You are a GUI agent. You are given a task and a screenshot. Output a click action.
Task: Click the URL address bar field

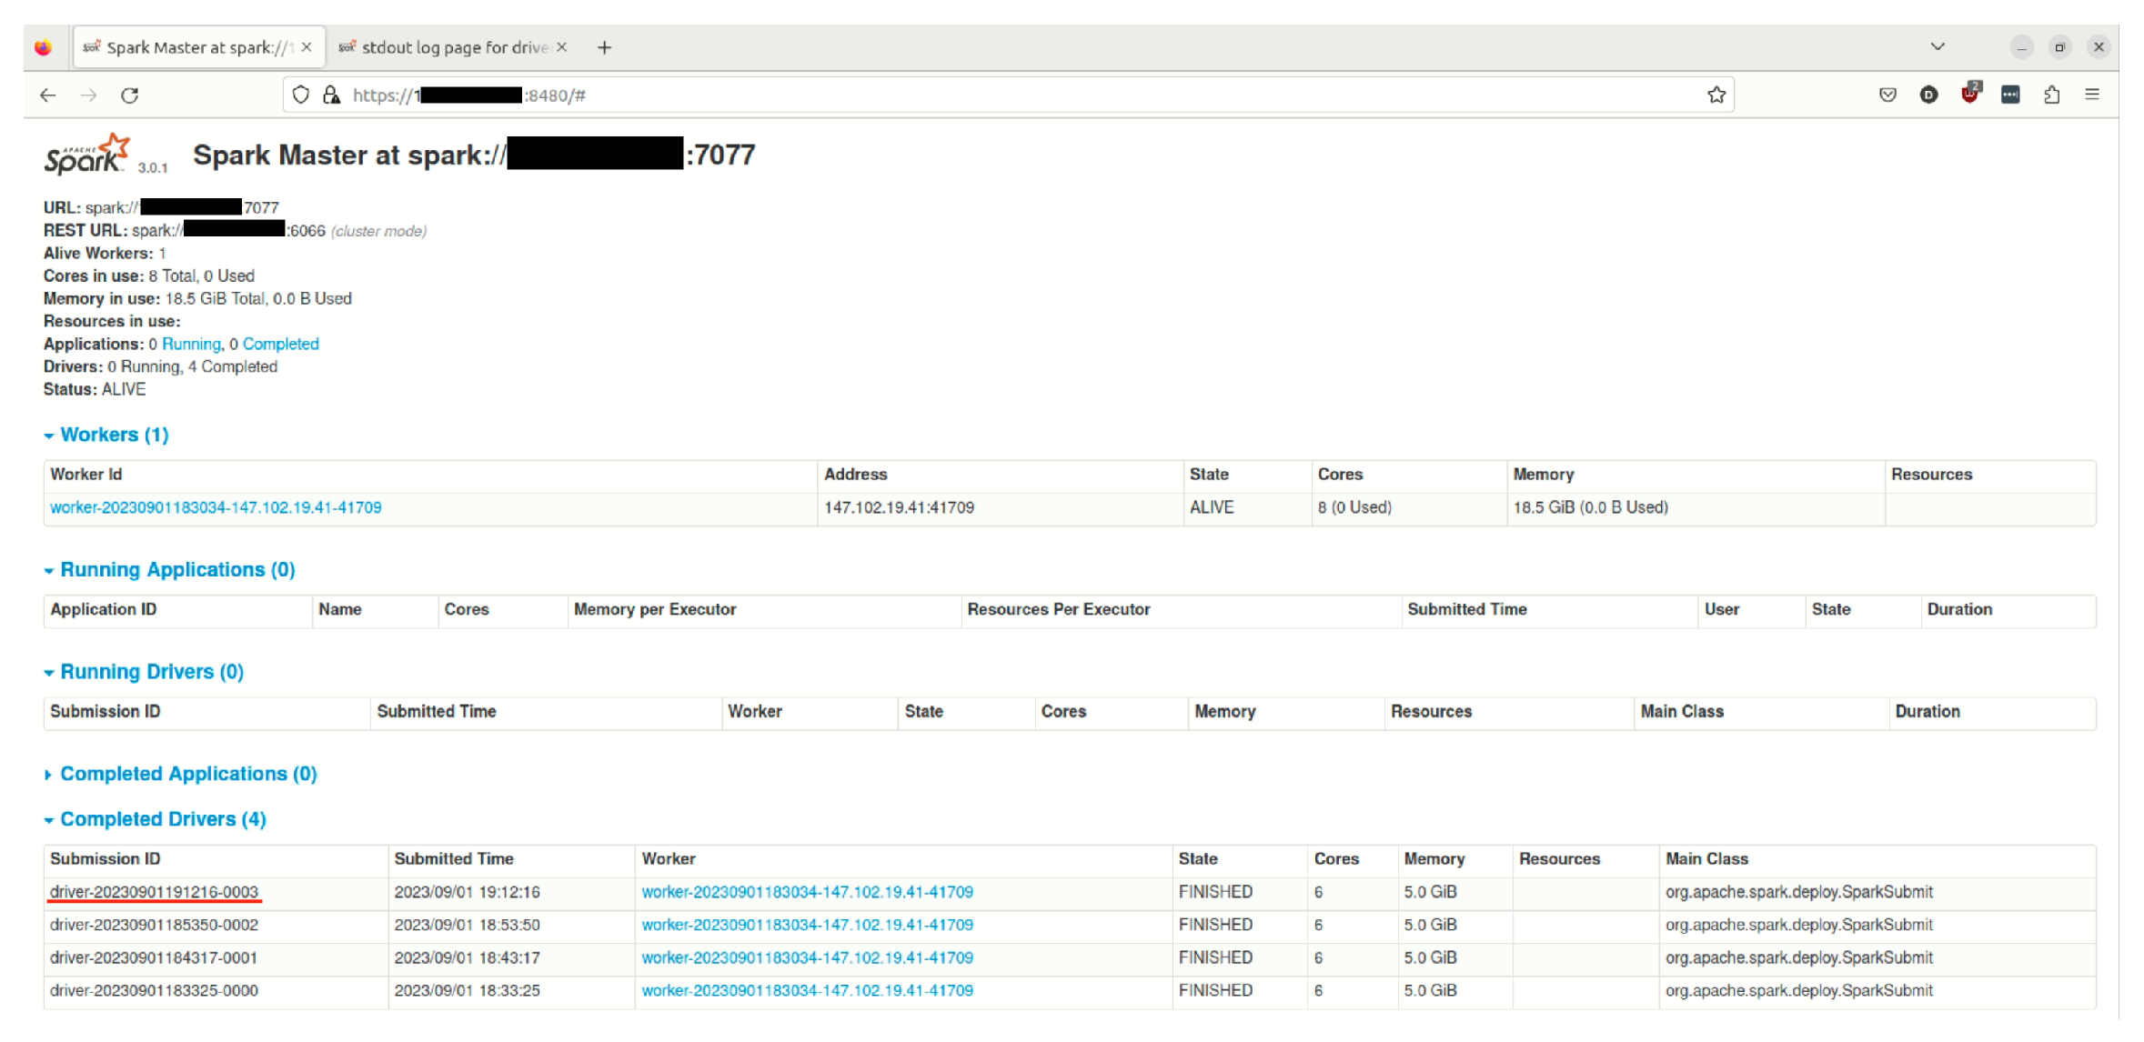point(1001,95)
